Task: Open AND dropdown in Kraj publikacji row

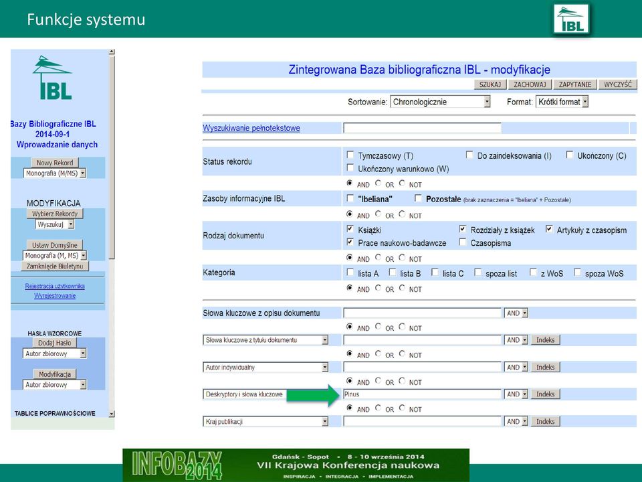Action: 516,421
